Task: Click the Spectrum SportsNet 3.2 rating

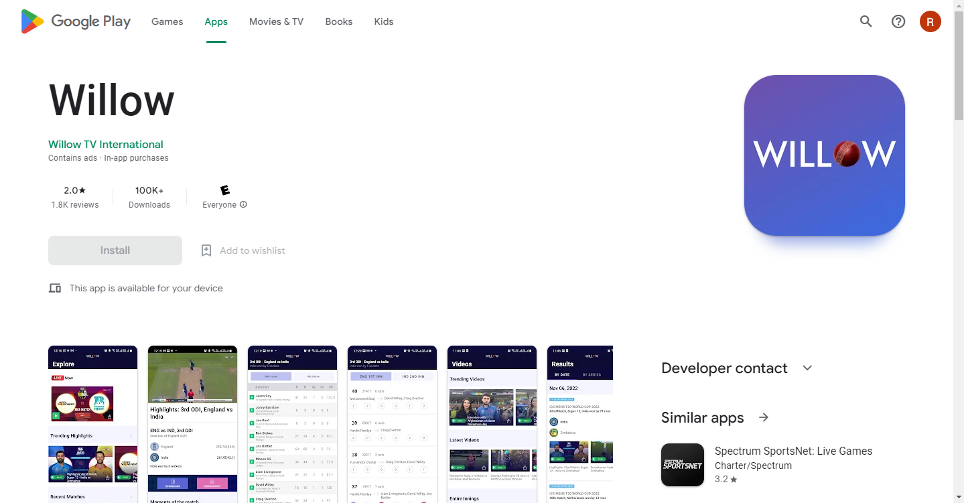Action: 726,480
